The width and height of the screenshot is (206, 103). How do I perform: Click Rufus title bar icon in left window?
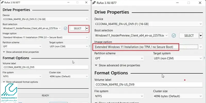2,2
